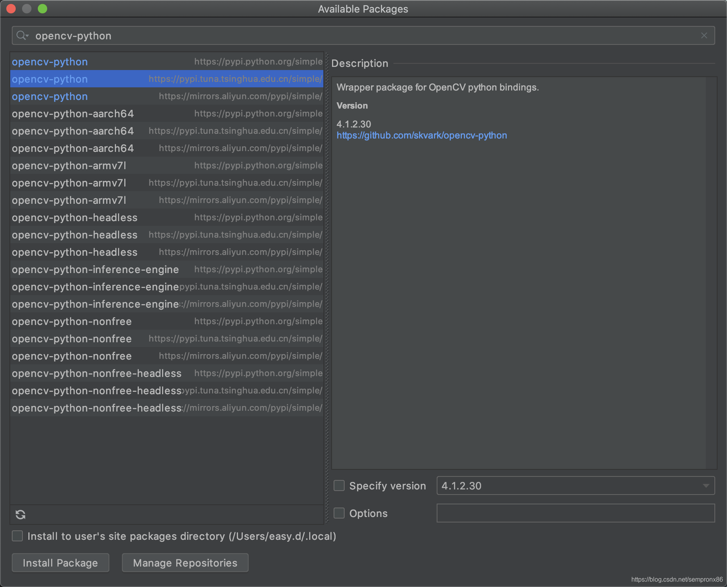Image resolution: width=727 pixels, height=587 pixels.
Task: Select opencv-python from pypi.tuna.tsinghua.edu.cn
Action: (167, 79)
